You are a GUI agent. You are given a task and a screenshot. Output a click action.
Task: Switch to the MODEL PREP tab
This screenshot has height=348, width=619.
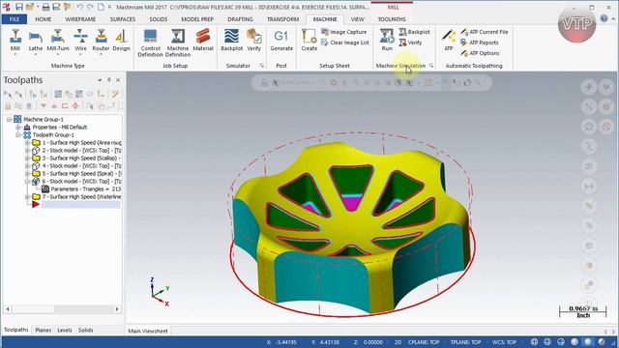(197, 19)
